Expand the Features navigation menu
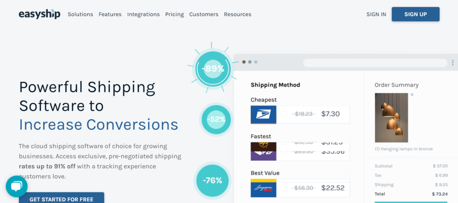 click(x=110, y=14)
